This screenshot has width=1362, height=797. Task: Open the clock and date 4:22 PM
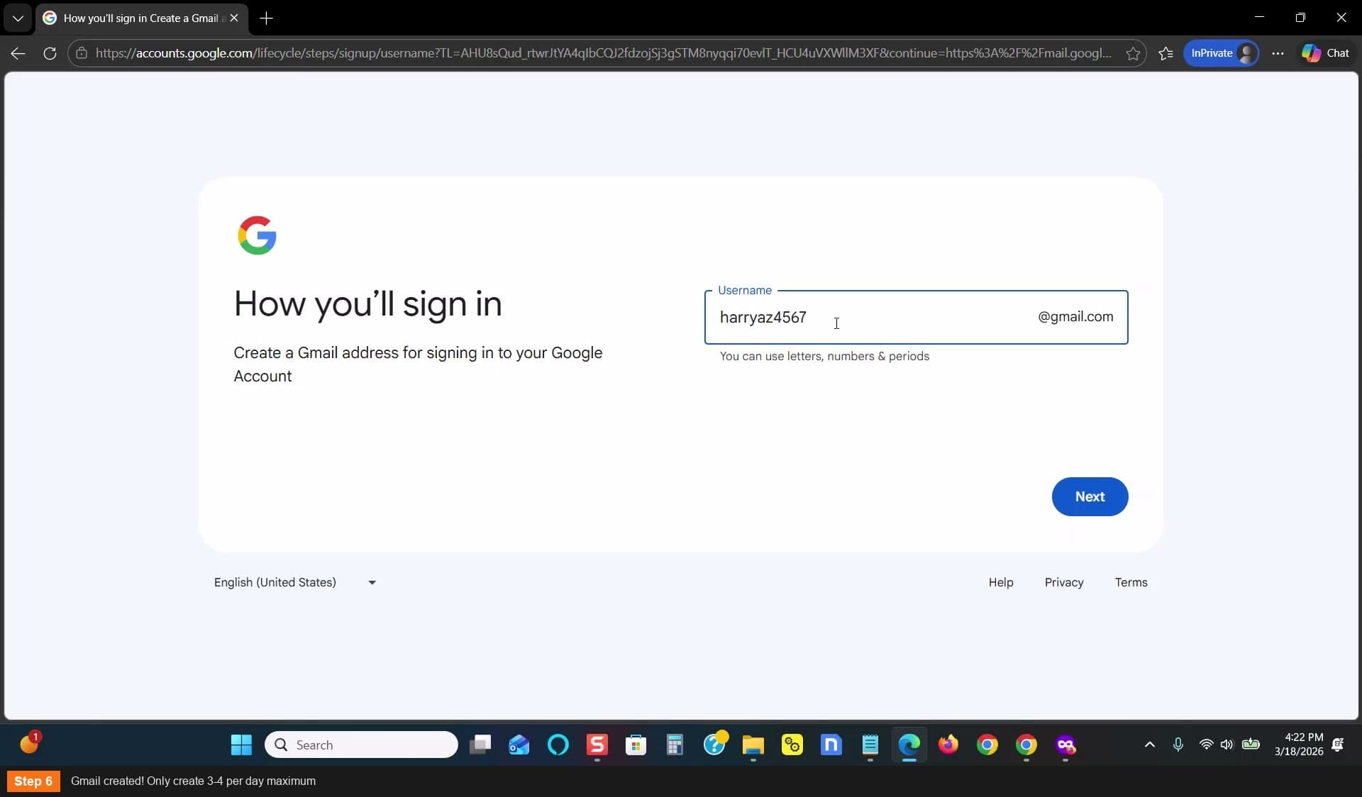[1299, 745]
